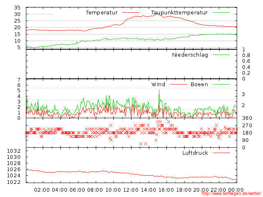
Task: Click the 22:00 time axis label
Action: (218, 190)
